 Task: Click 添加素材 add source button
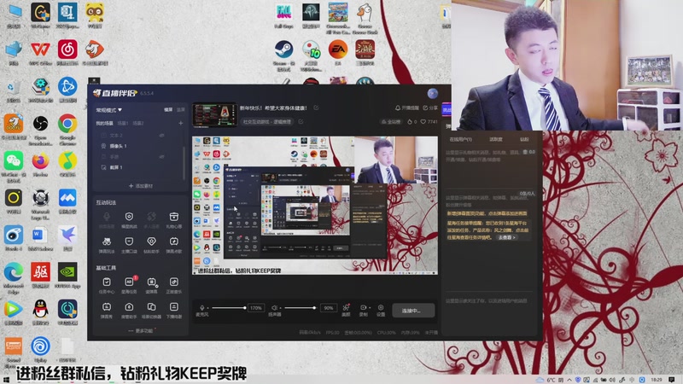point(141,186)
